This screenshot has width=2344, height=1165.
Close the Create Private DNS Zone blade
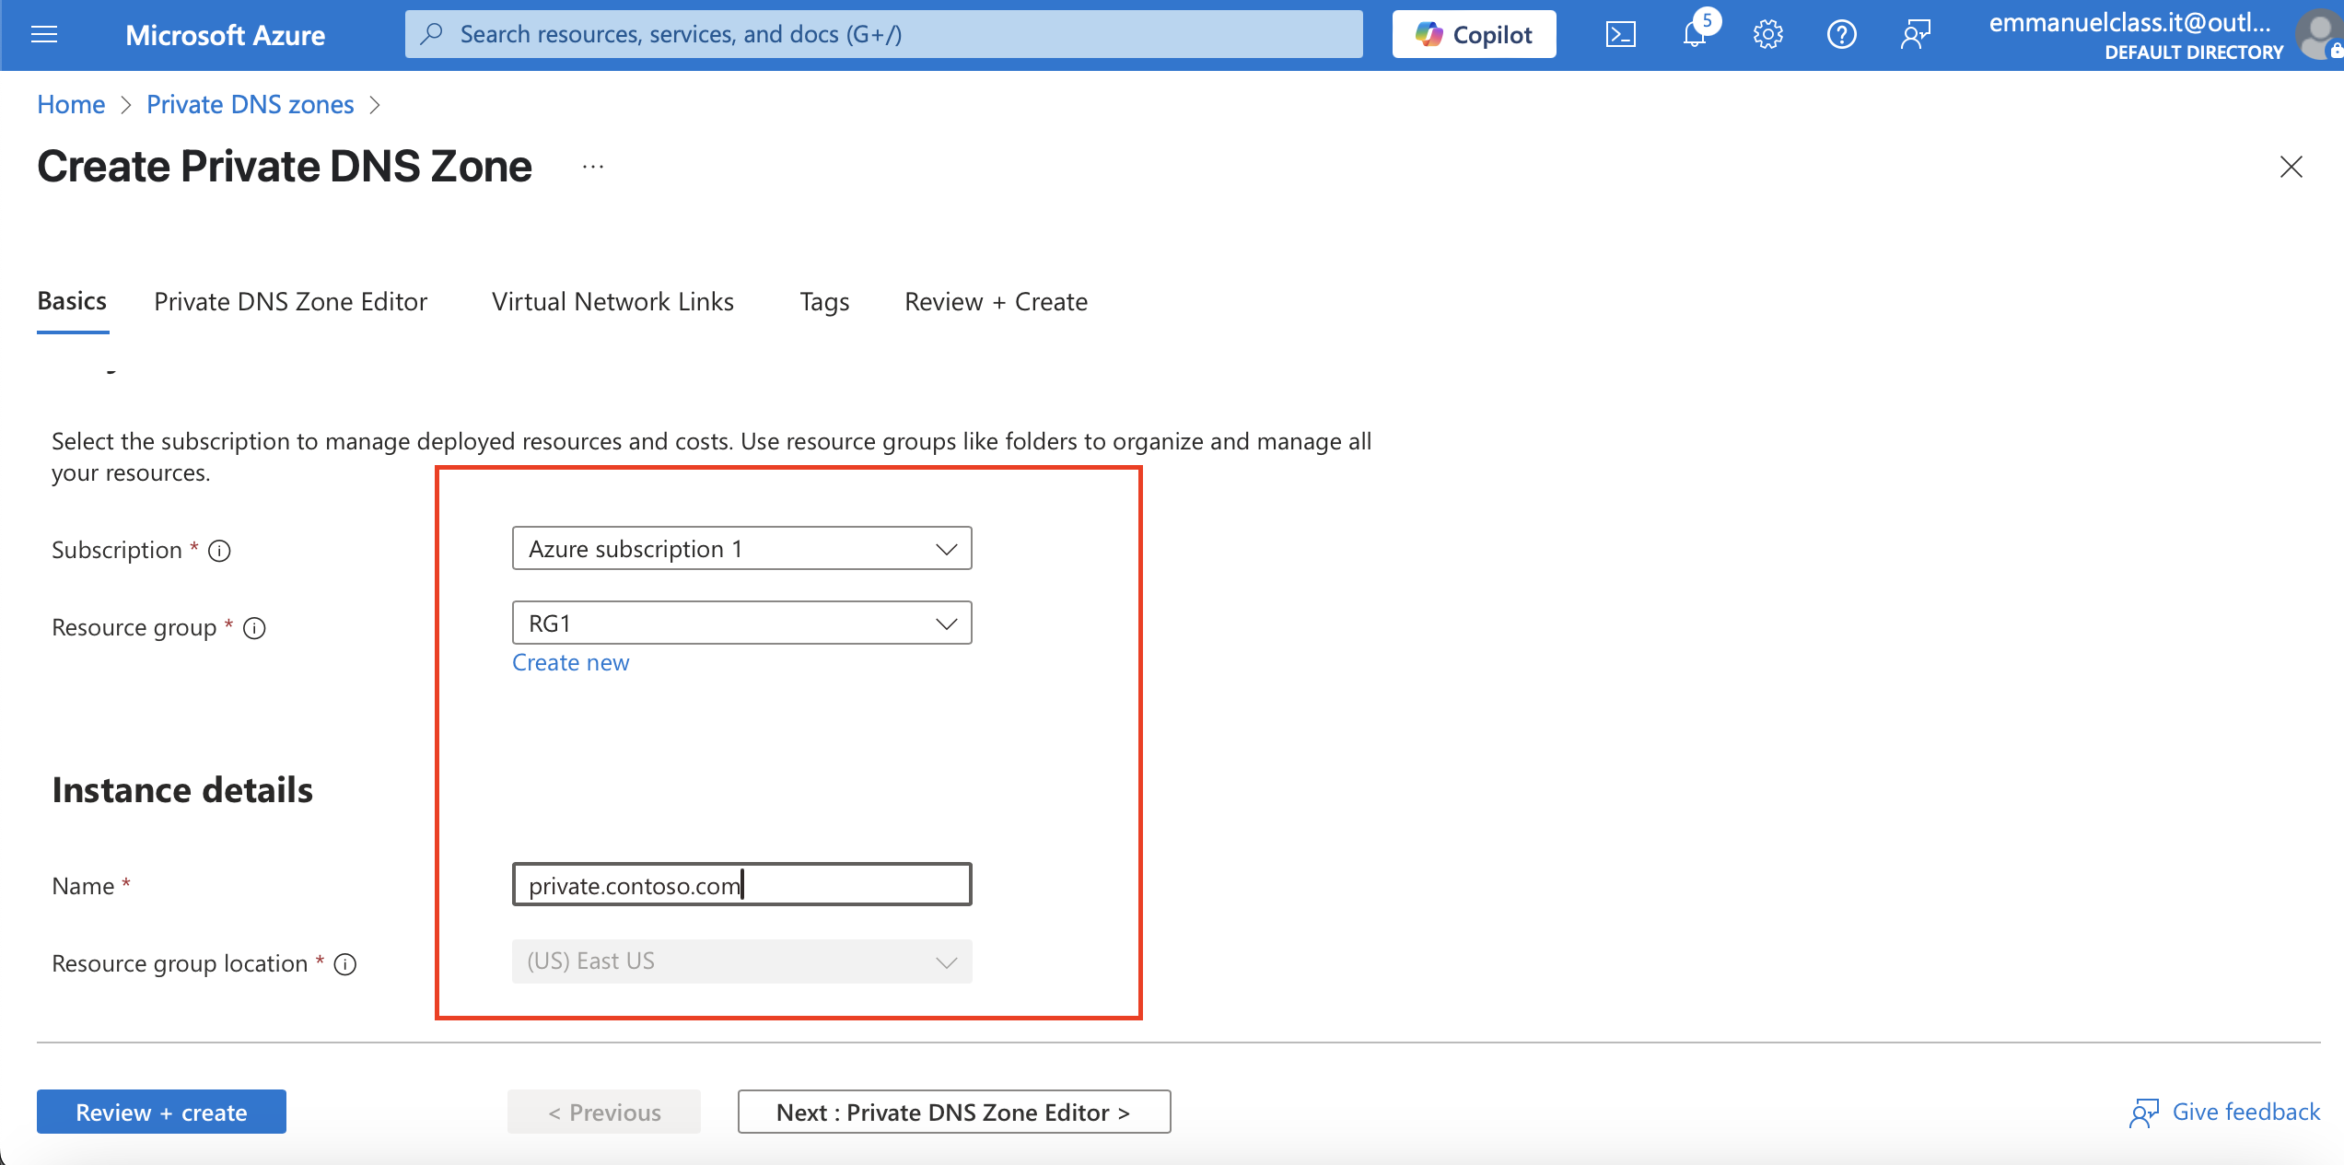click(2292, 167)
